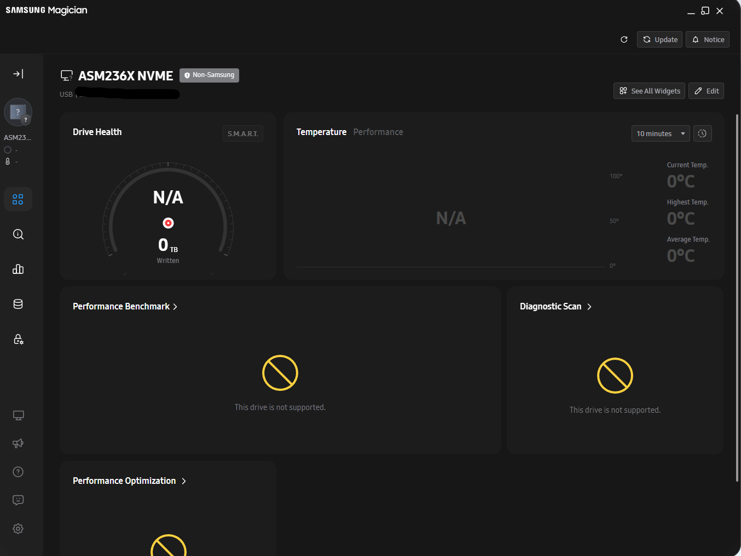
Task: Open the Performance Optimization section link
Action: tap(130, 481)
